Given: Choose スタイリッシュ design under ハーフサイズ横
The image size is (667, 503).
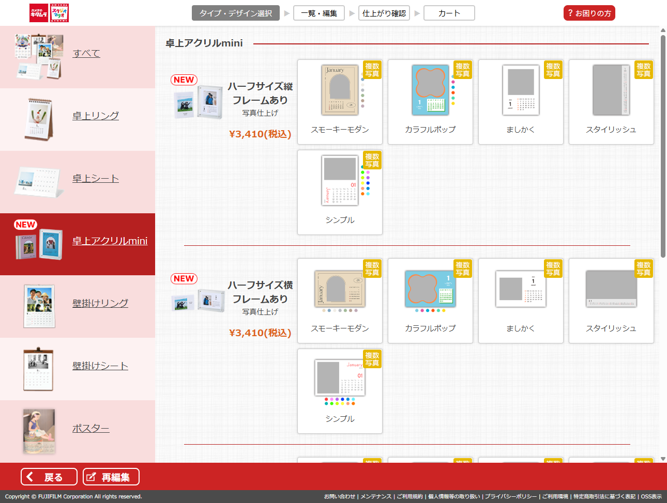Looking at the screenshot, I should coord(611,301).
